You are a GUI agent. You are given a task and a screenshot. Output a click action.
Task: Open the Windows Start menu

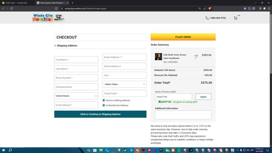tap(3, 150)
